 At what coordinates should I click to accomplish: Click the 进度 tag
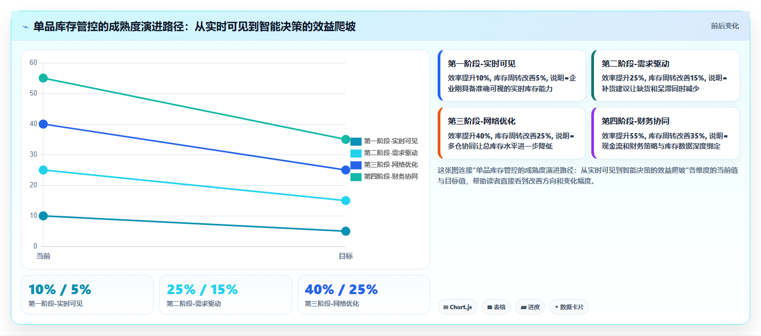point(530,307)
